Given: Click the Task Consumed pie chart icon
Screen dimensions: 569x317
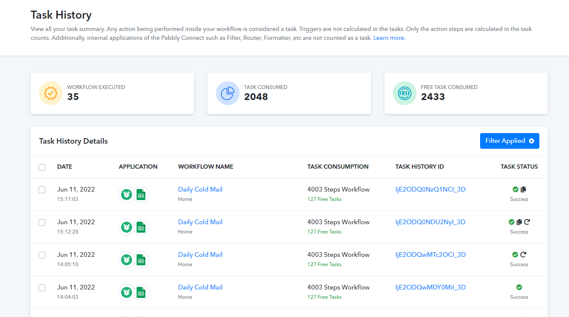Looking at the screenshot, I should coord(228,93).
